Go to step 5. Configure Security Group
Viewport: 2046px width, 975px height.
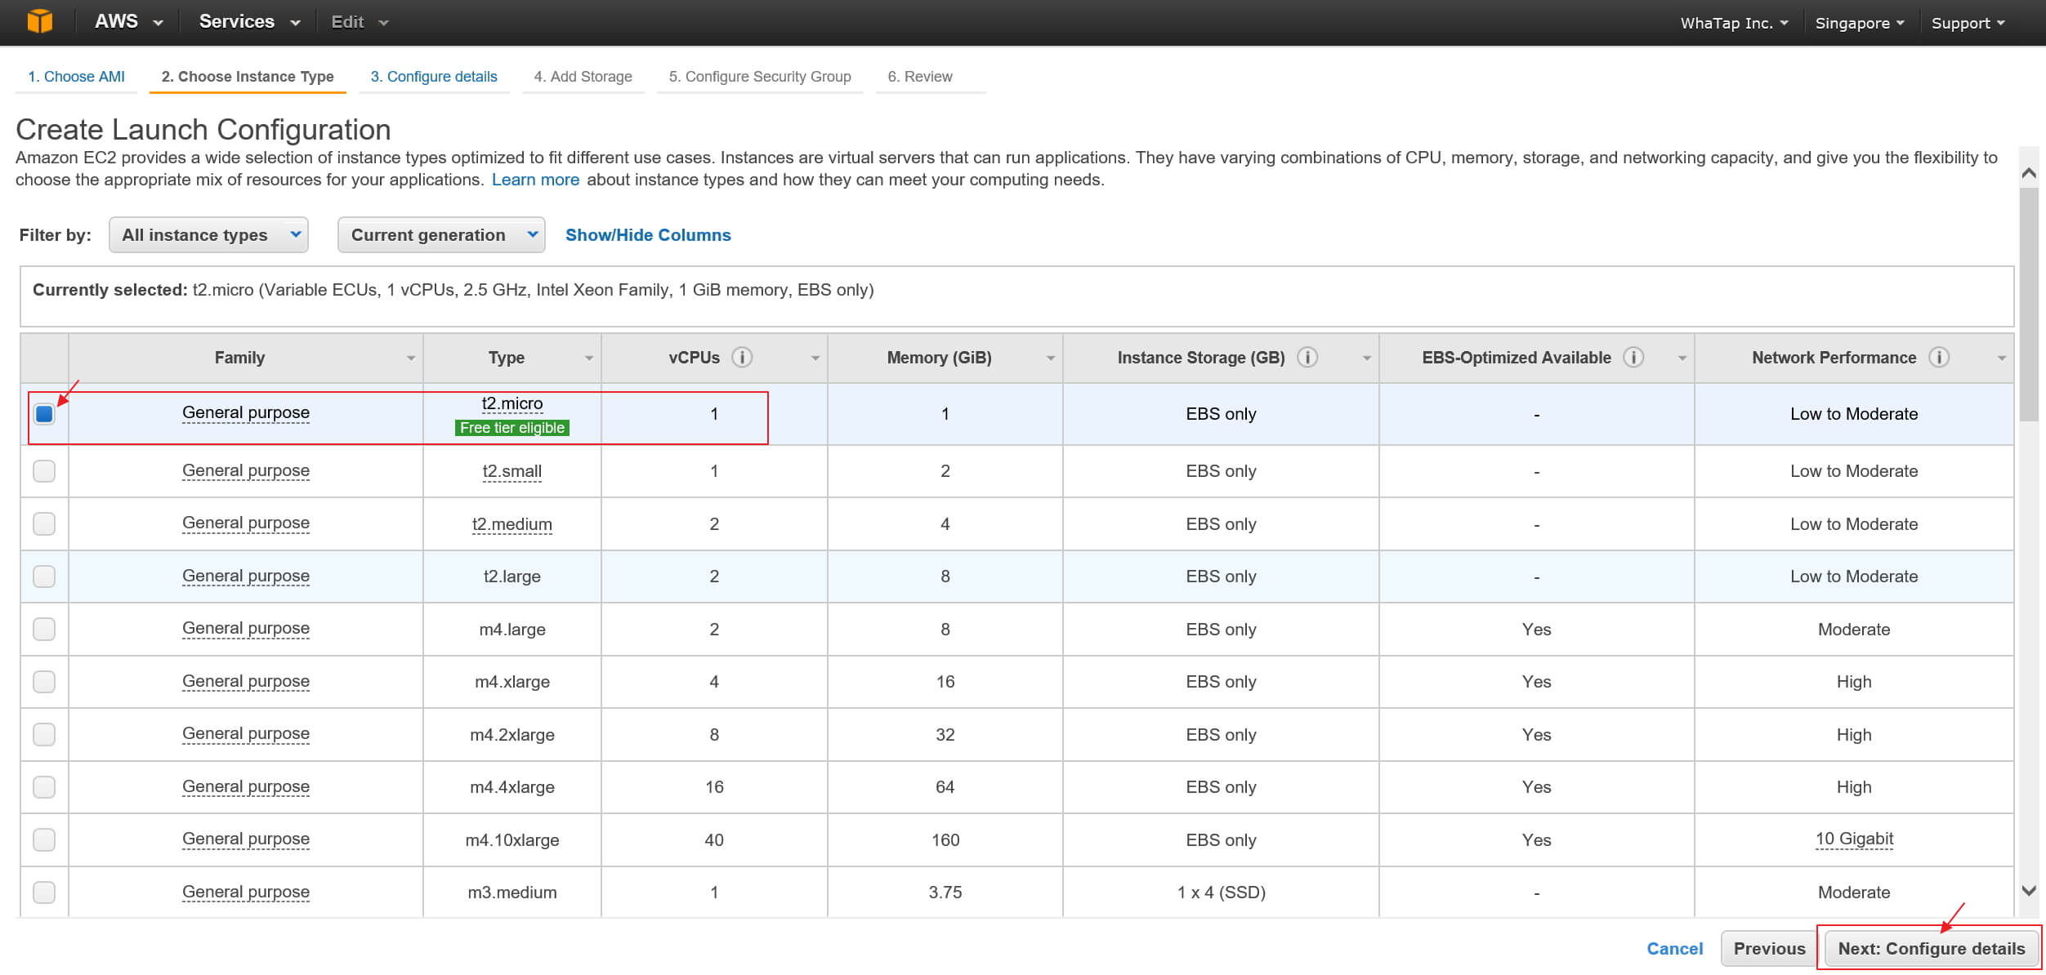pos(760,77)
